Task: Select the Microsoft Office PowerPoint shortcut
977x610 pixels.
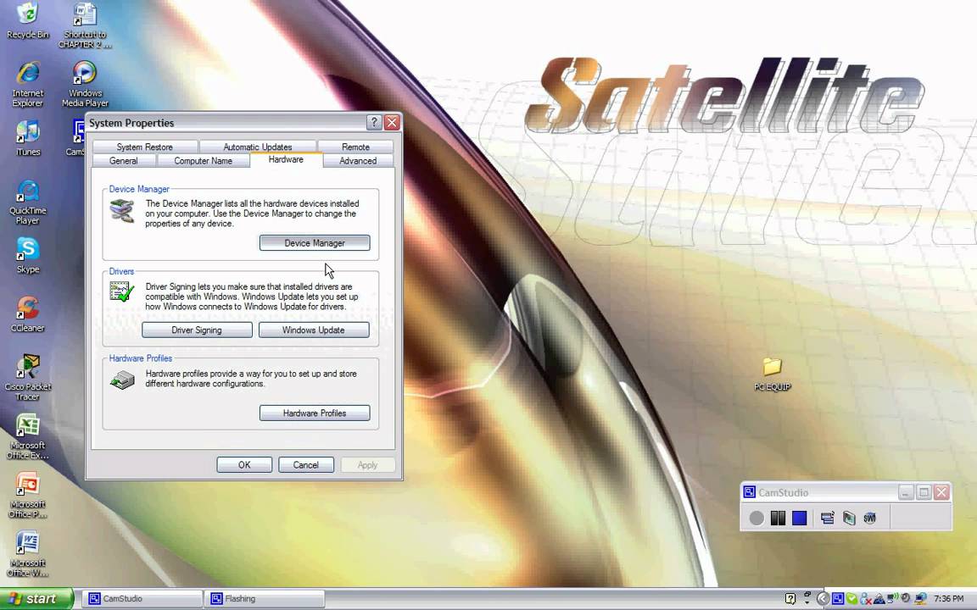Action: point(27,496)
